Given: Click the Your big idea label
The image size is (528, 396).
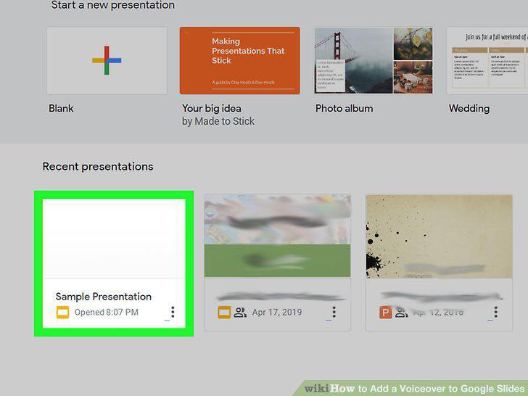Looking at the screenshot, I should [212, 109].
